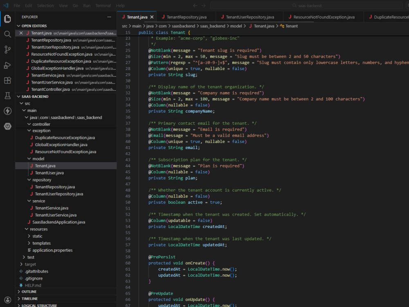Collapse the java\com\saasbackend\saas_backend folder

point(66,118)
